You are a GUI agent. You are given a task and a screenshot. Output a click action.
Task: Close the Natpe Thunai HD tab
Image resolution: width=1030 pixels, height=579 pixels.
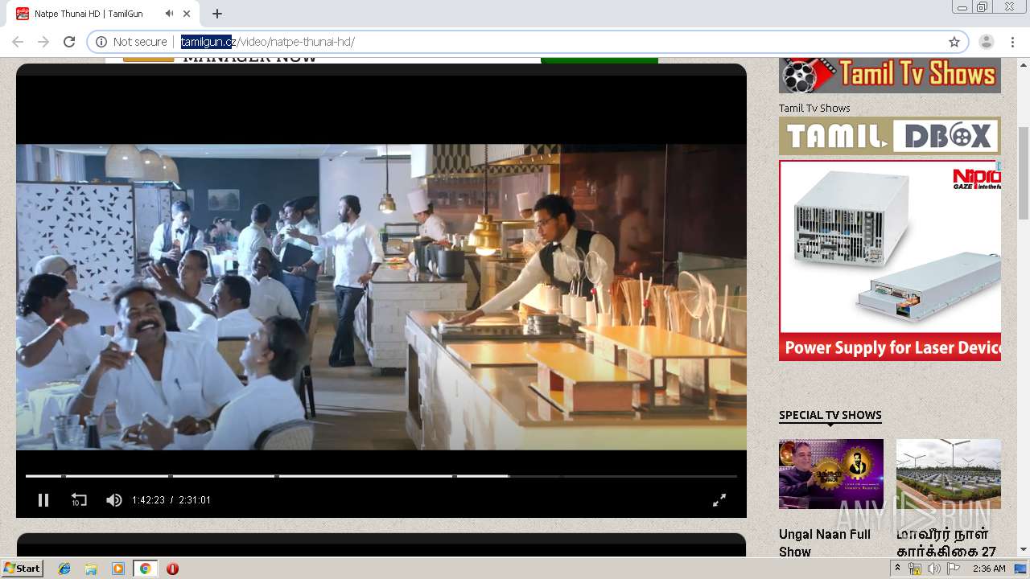187,14
